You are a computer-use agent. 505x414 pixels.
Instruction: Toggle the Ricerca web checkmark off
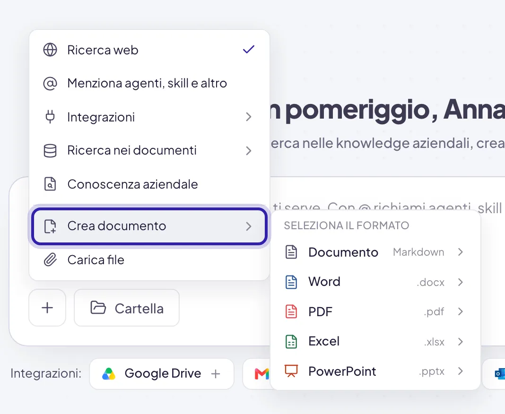[249, 49]
